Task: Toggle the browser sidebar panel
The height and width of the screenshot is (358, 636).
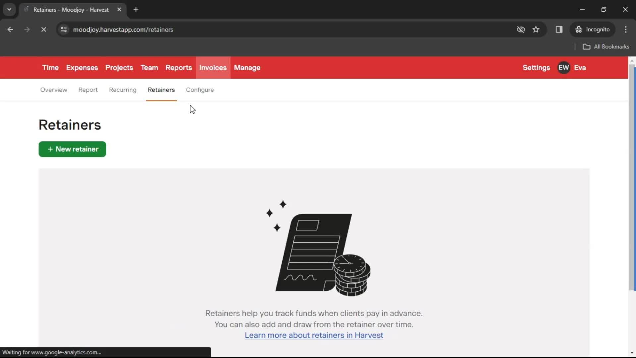Action: [559, 29]
